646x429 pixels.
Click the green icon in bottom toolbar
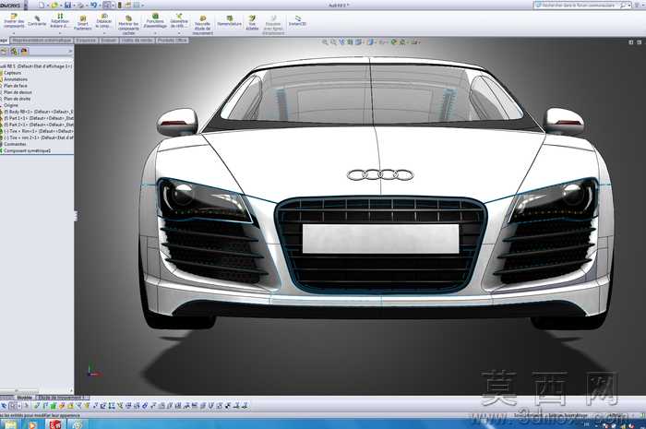54,406
